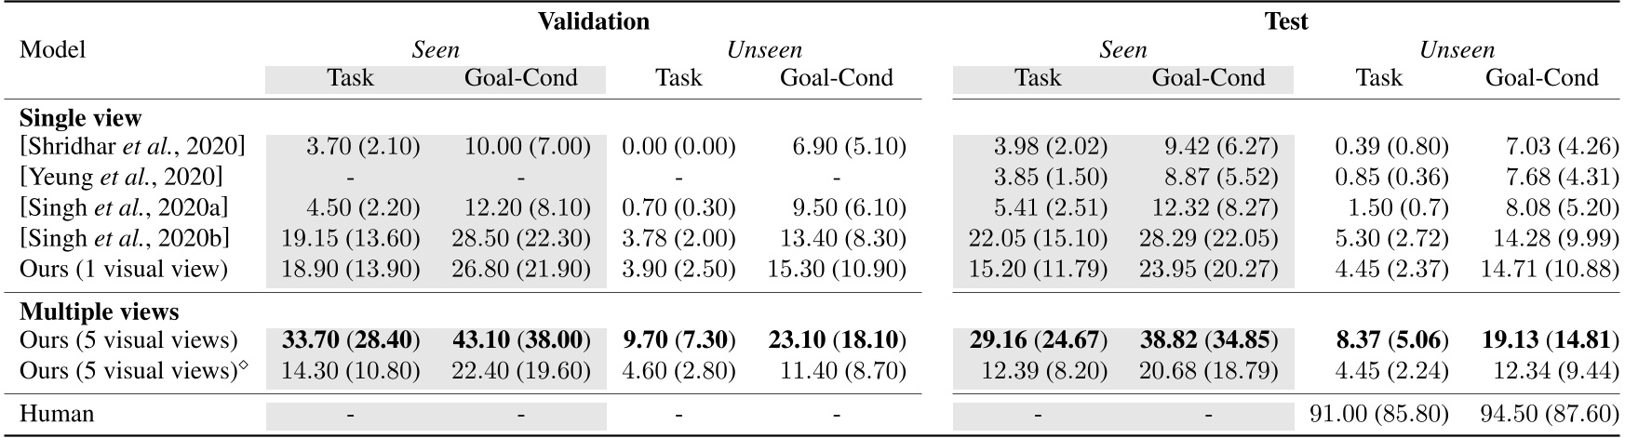Click the 0.00 (0.00) cell

click(x=678, y=146)
